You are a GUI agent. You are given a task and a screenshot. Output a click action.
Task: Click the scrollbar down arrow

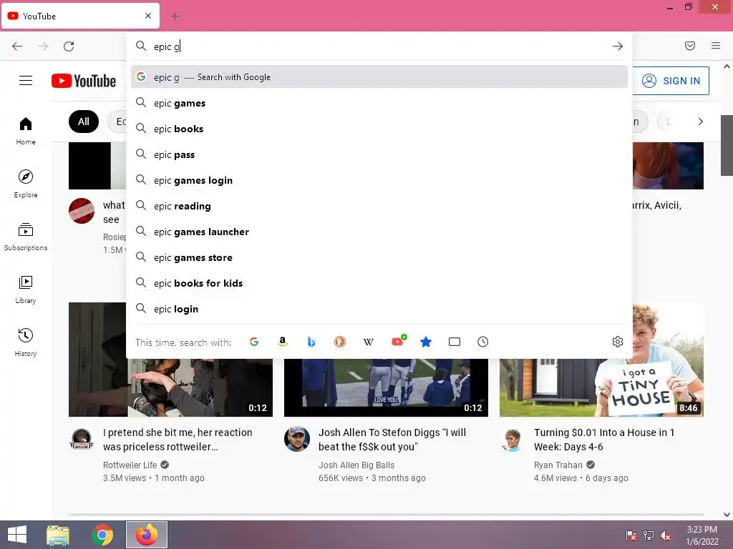click(x=727, y=514)
